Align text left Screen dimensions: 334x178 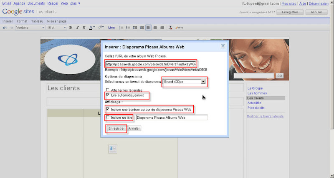(x=149, y=28)
